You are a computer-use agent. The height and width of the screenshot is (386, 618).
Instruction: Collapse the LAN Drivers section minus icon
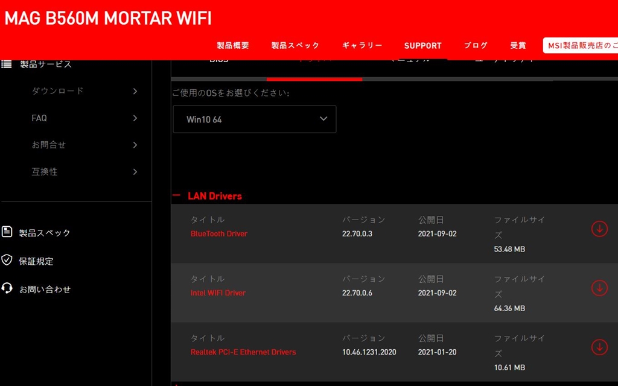[177, 195]
